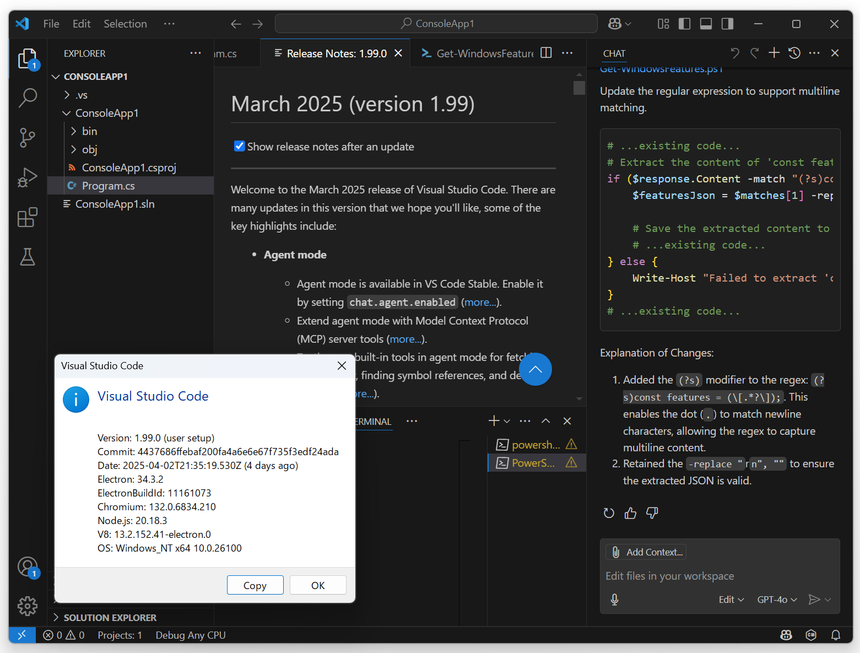Open the Source Control view
860x653 pixels.
pyautogui.click(x=27, y=138)
